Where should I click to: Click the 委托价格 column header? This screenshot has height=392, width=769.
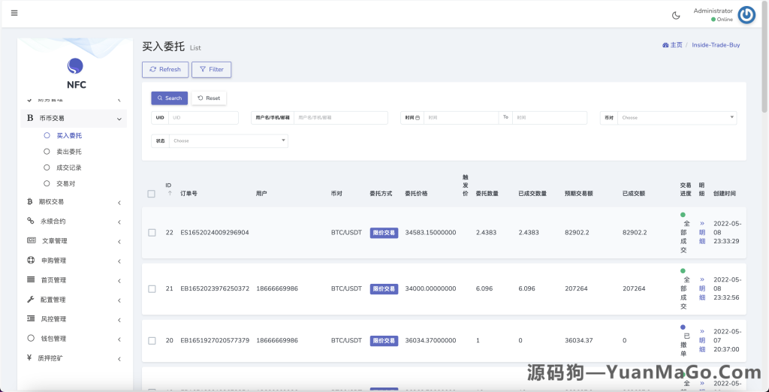coord(416,194)
